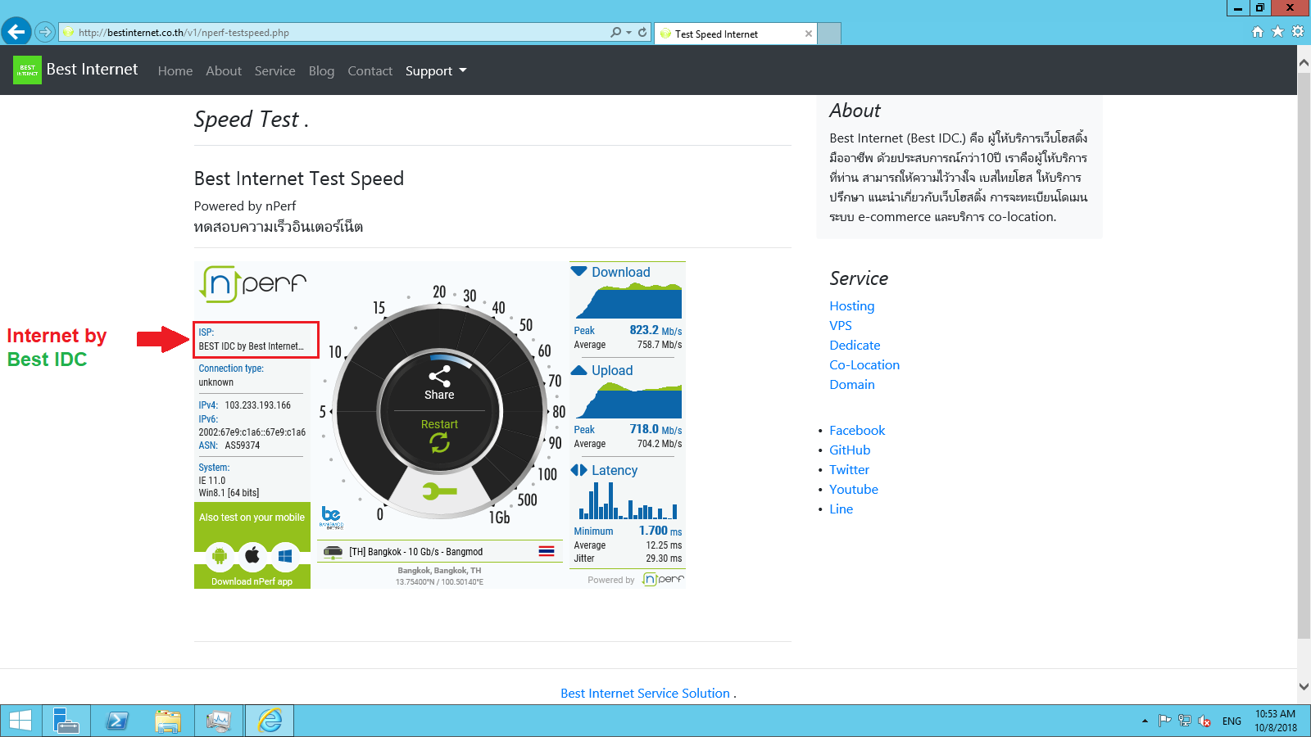Open the browser home icon
The image size is (1311, 737).
click(1258, 32)
